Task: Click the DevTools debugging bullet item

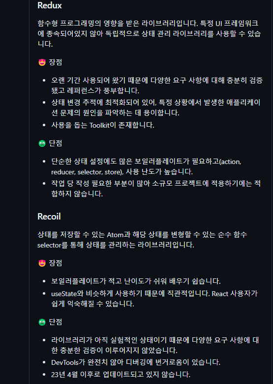Action: click(x=136, y=362)
